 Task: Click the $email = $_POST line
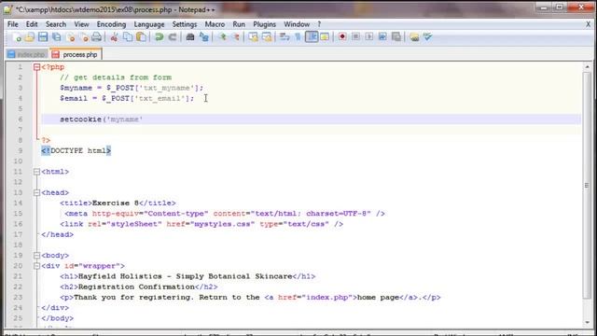click(127, 98)
